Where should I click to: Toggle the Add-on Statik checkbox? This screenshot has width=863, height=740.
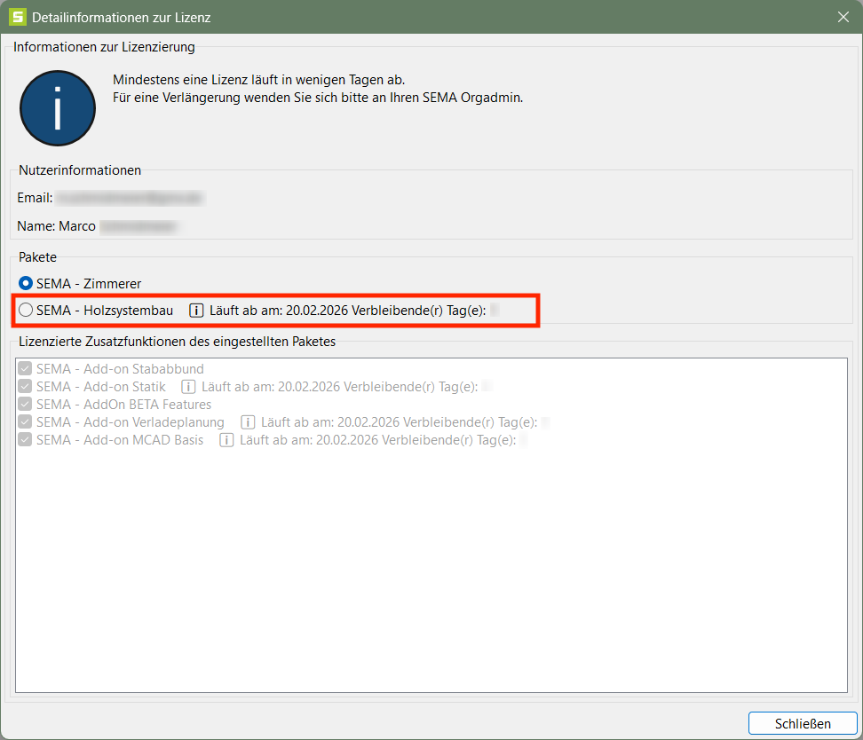coord(25,387)
